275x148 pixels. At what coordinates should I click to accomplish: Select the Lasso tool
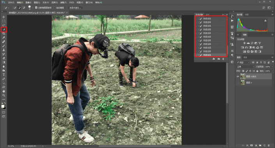(4, 25)
